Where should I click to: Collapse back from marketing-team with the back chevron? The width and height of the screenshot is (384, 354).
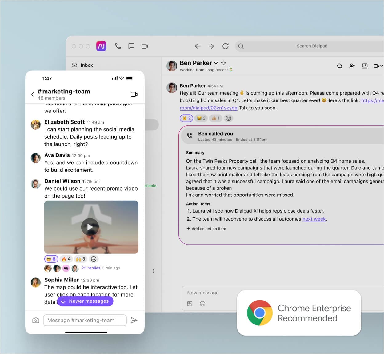[32, 94]
